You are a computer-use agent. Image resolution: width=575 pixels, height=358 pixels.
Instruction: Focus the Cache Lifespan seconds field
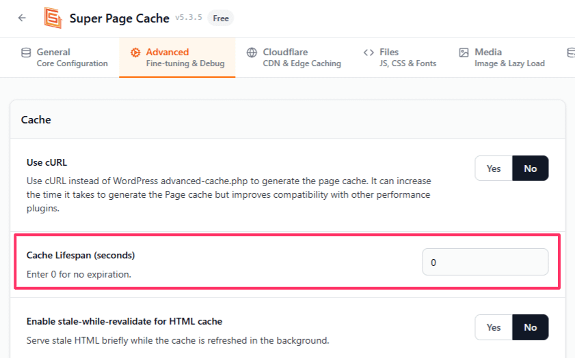485,262
